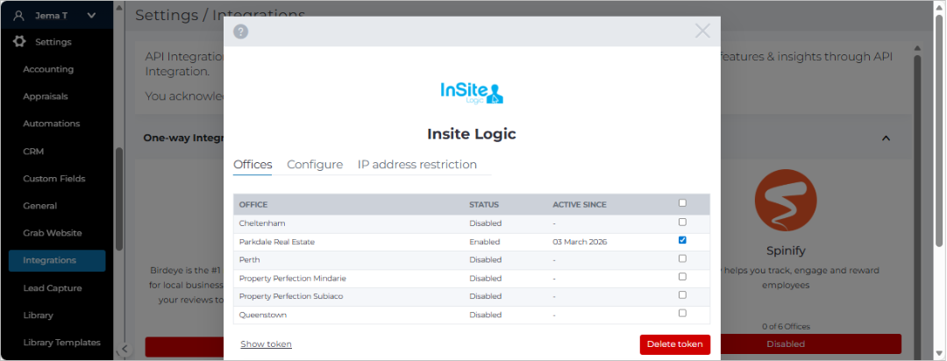
Task: Click the Spinify card title
Action: tap(786, 250)
